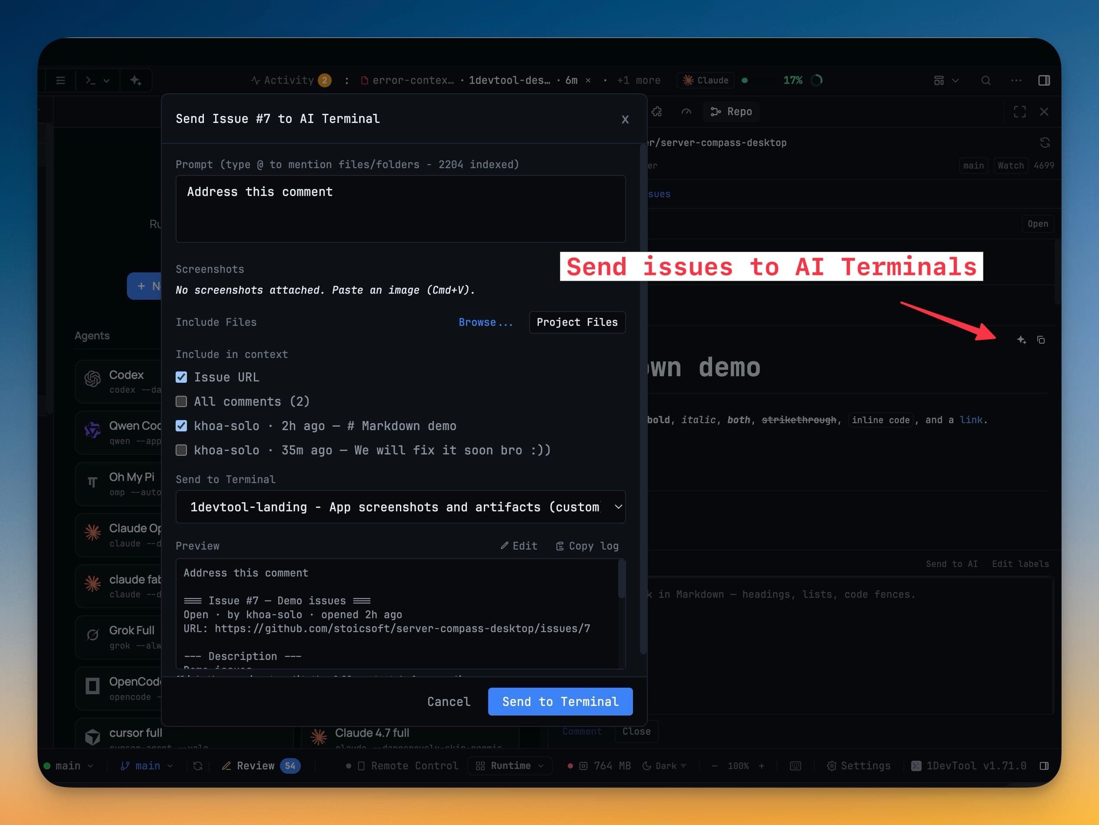Click the 17% usage progress ring
The height and width of the screenshot is (825, 1099).
click(x=816, y=80)
